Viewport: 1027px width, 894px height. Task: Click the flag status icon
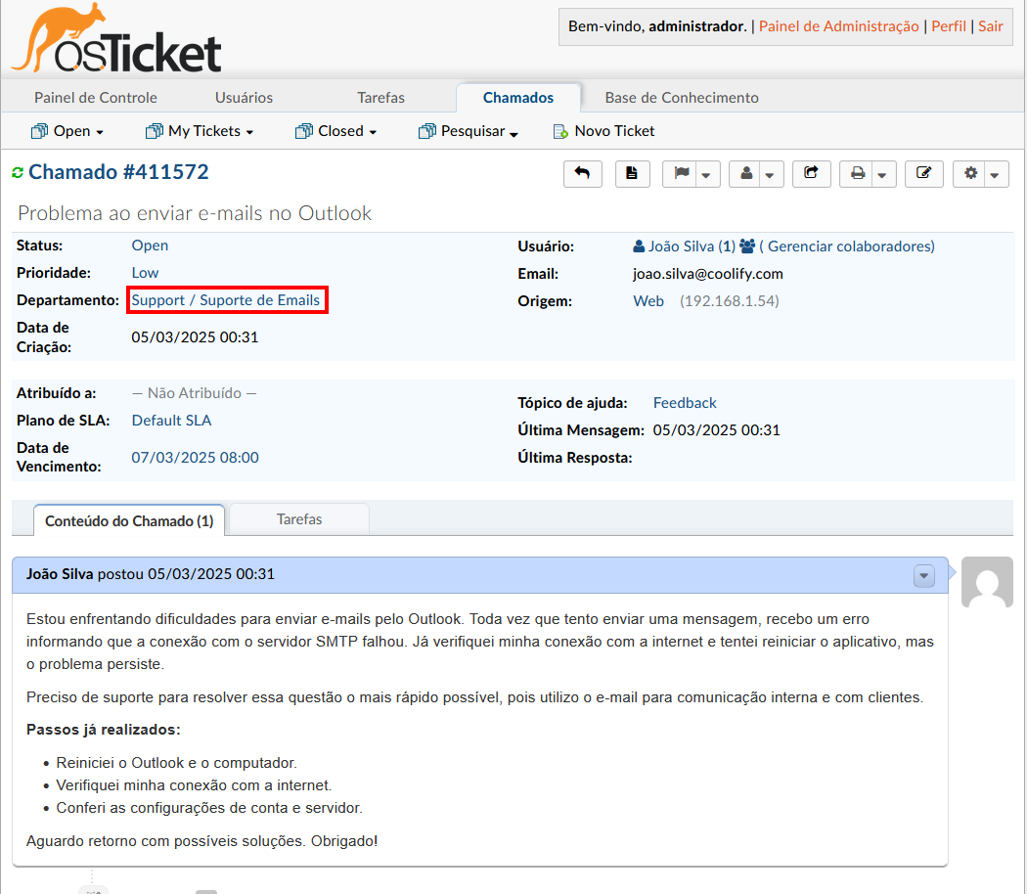point(682,173)
